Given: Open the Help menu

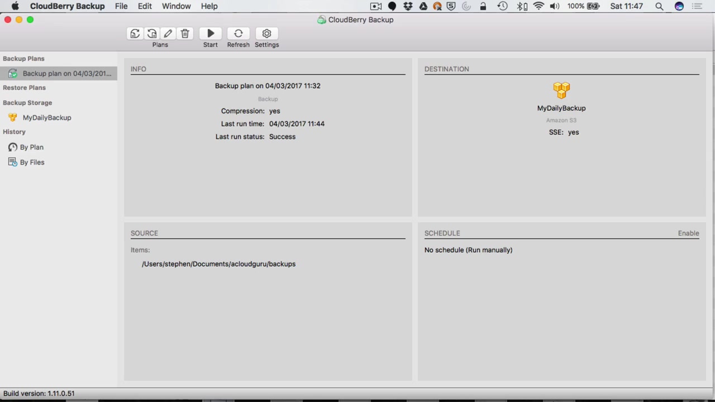Looking at the screenshot, I should (x=209, y=6).
